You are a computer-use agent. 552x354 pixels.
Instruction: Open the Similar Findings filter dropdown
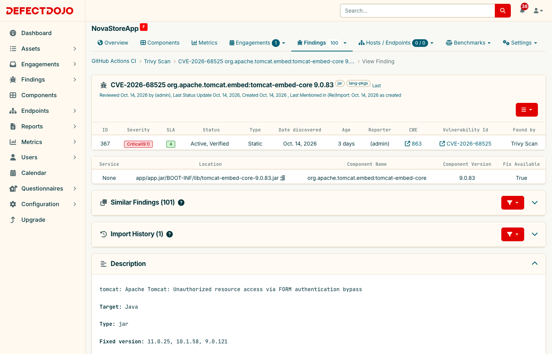click(513, 203)
